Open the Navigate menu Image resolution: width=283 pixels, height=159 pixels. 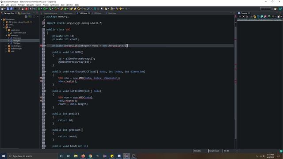(x=30, y=5)
